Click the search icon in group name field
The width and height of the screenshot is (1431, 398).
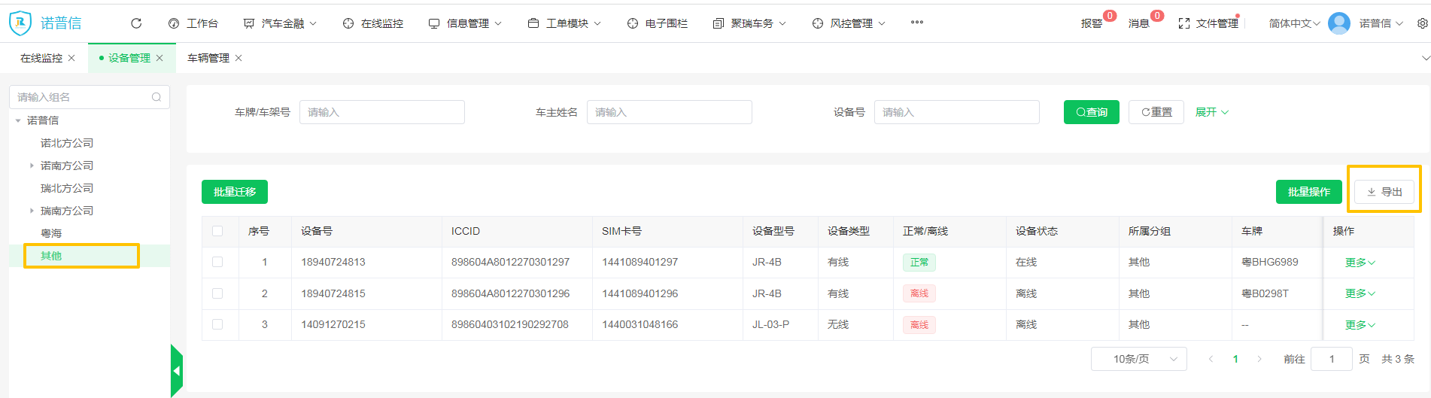[x=156, y=97]
